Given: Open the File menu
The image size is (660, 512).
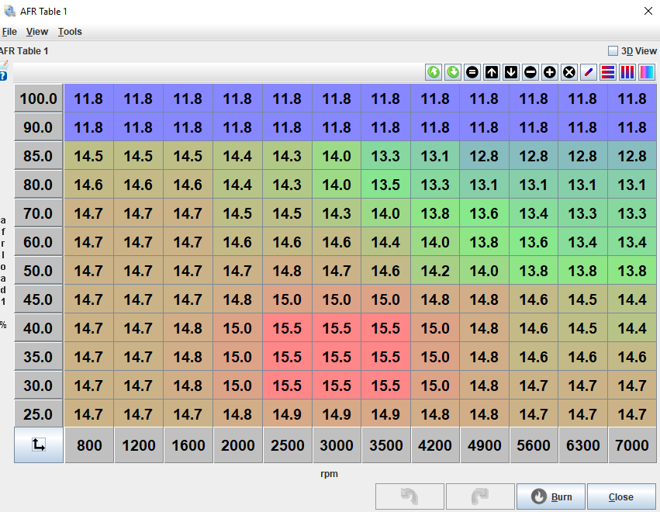Looking at the screenshot, I should 9,32.
